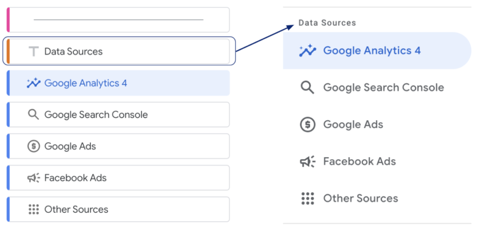The width and height of the screenshot is (482, 232).
Task: Select the Data Sources text element row
Action: click(x=118, y=52)
